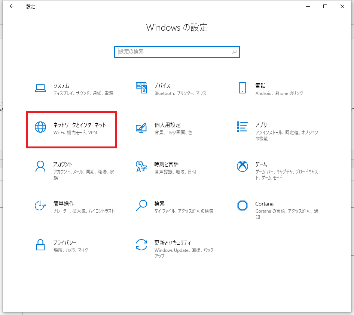Click description 音声認識、地域、日付

176,172
